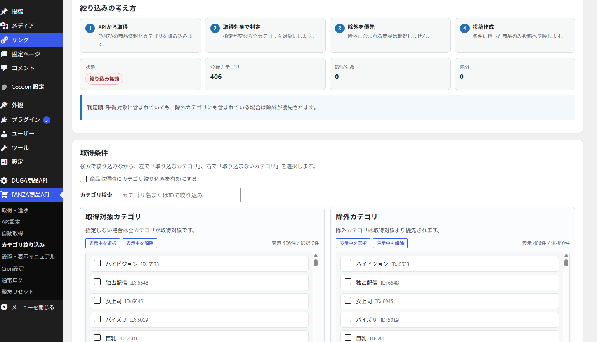
Task: Click the speech bubble icon beside コメント
Action: (x=4, y=68)
